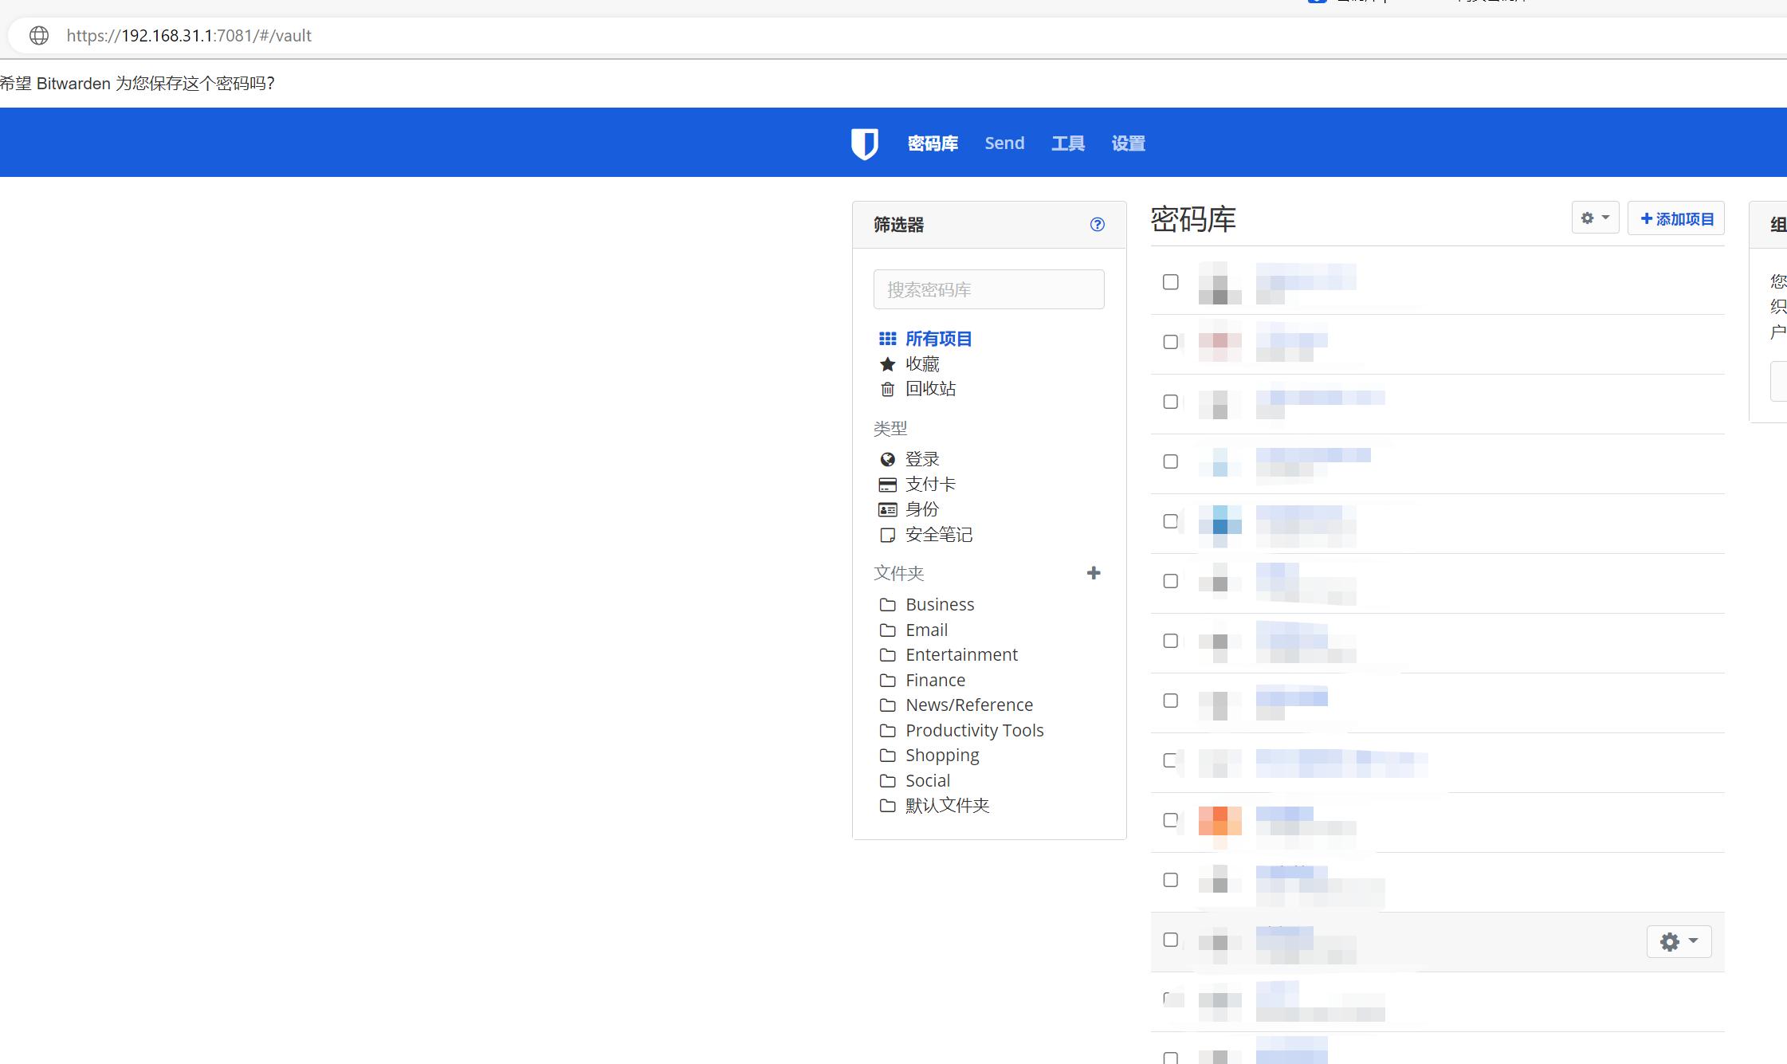Open the 收藏 (favorites) filter

click(x=922, y=363)
